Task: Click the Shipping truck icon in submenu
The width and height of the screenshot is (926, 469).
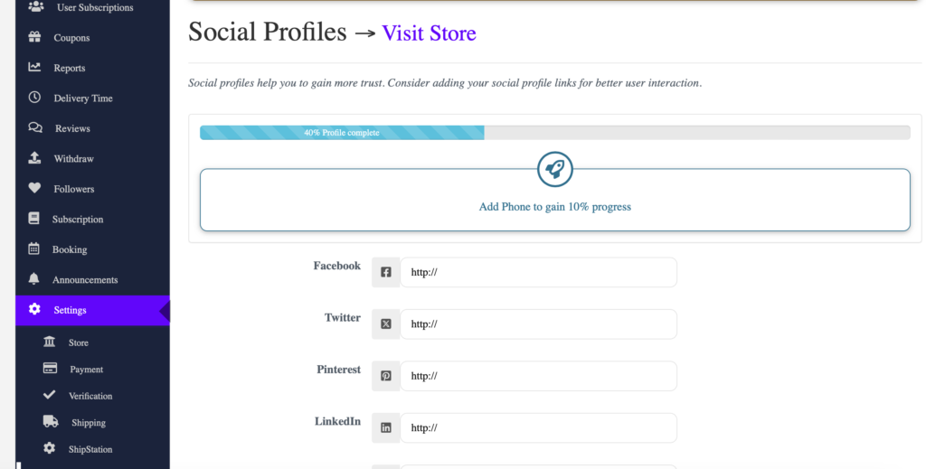Action: (x=51, y=421)
